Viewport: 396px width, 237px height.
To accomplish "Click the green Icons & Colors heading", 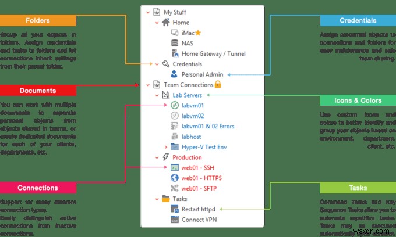I will (x=358, y=100).
